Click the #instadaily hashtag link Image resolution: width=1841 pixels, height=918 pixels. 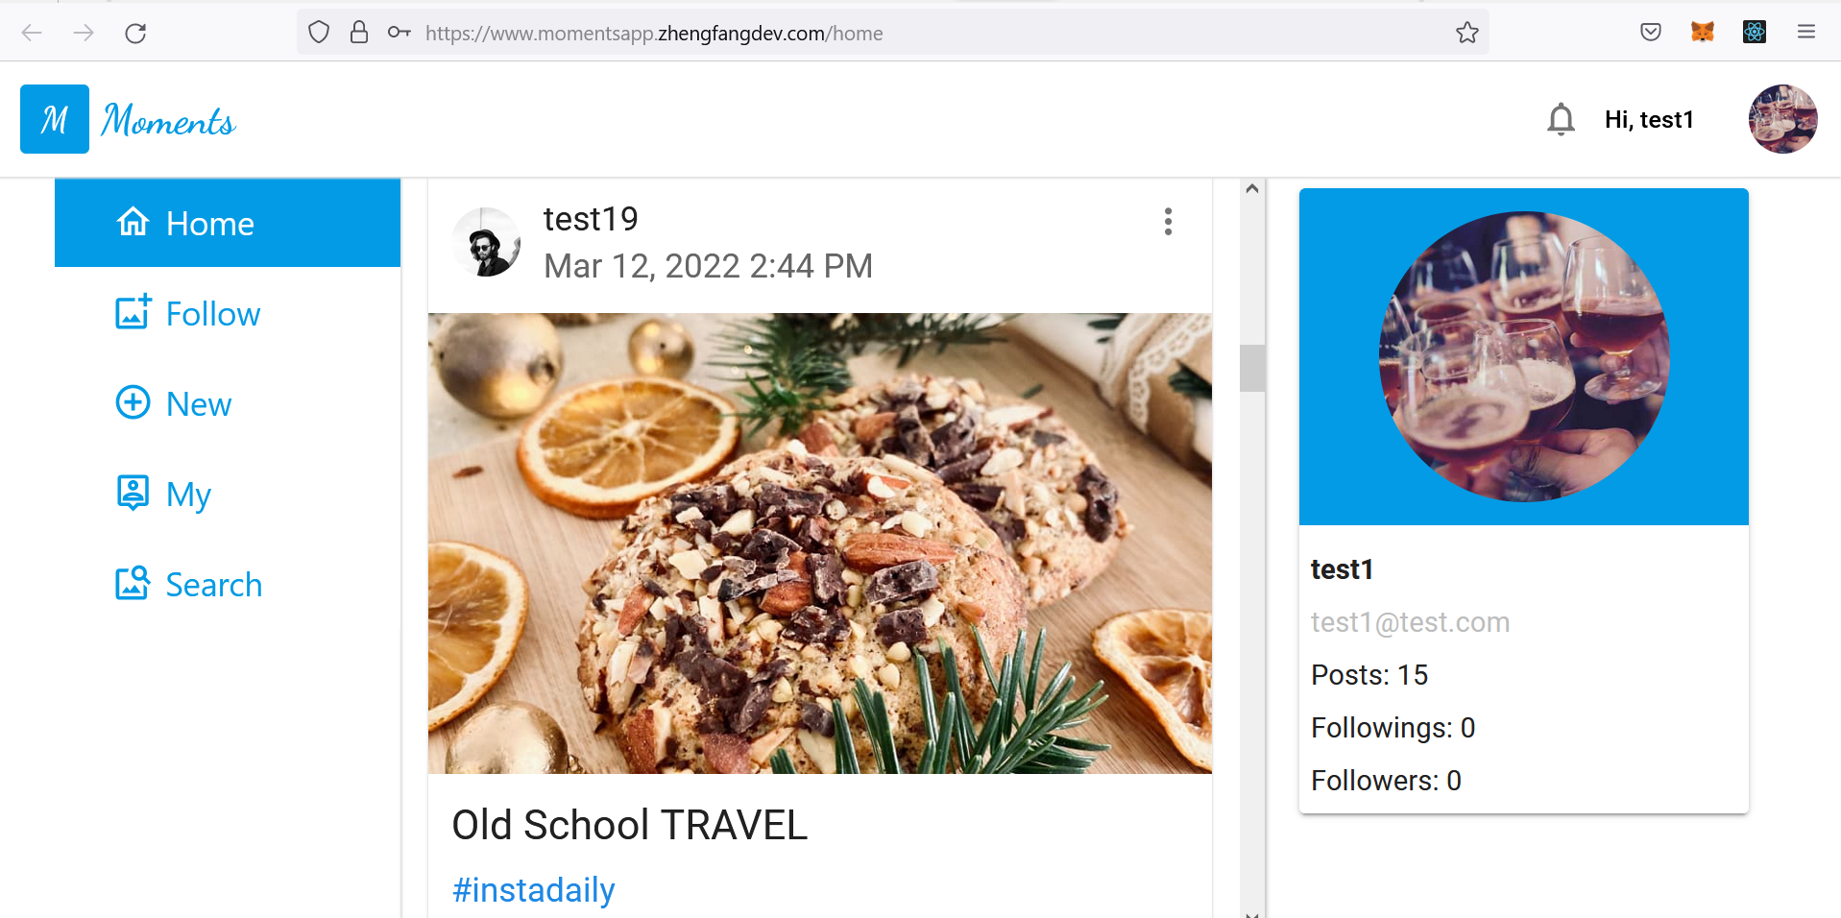click(533, 890)
